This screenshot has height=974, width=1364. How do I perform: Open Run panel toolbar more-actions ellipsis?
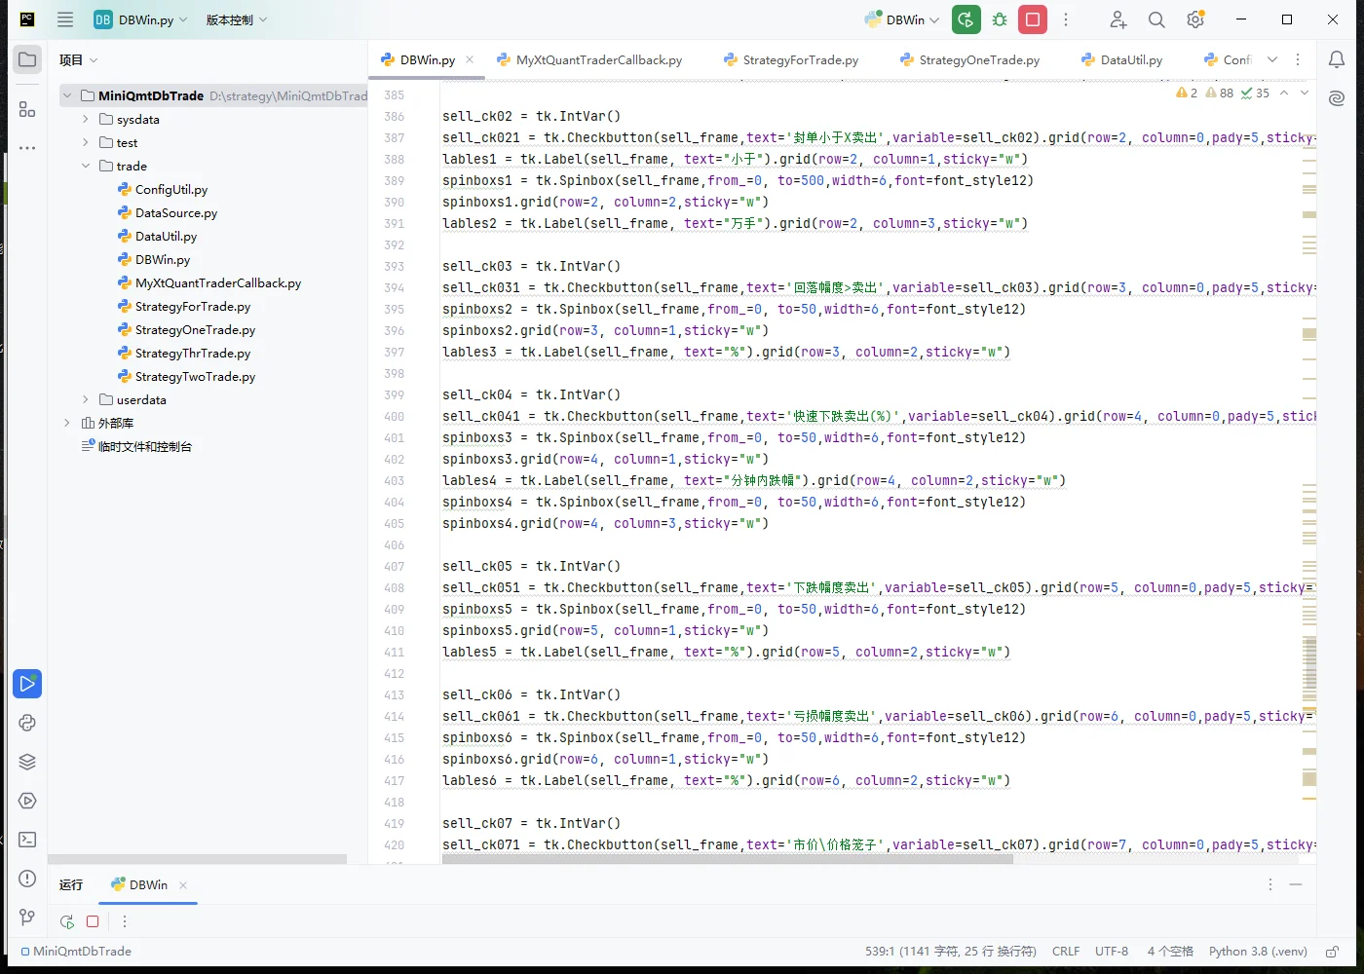(125, 921)
